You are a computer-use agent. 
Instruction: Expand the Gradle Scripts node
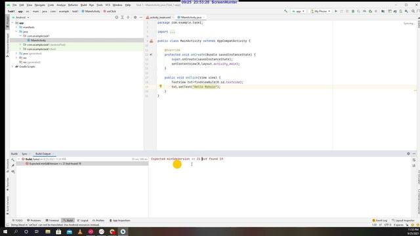12,66
